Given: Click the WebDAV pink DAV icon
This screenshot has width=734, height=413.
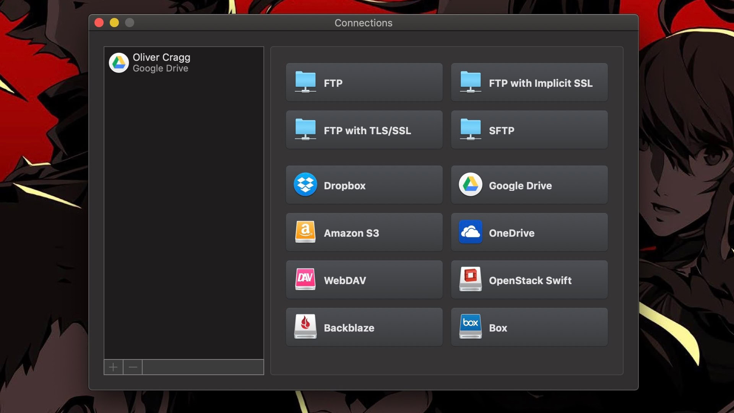Looking at the screenshot, I should coord(305,280).
